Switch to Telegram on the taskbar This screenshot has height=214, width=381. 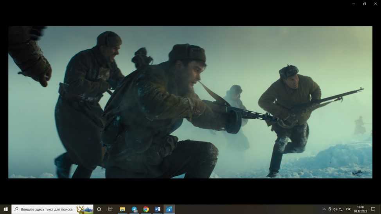134,209
